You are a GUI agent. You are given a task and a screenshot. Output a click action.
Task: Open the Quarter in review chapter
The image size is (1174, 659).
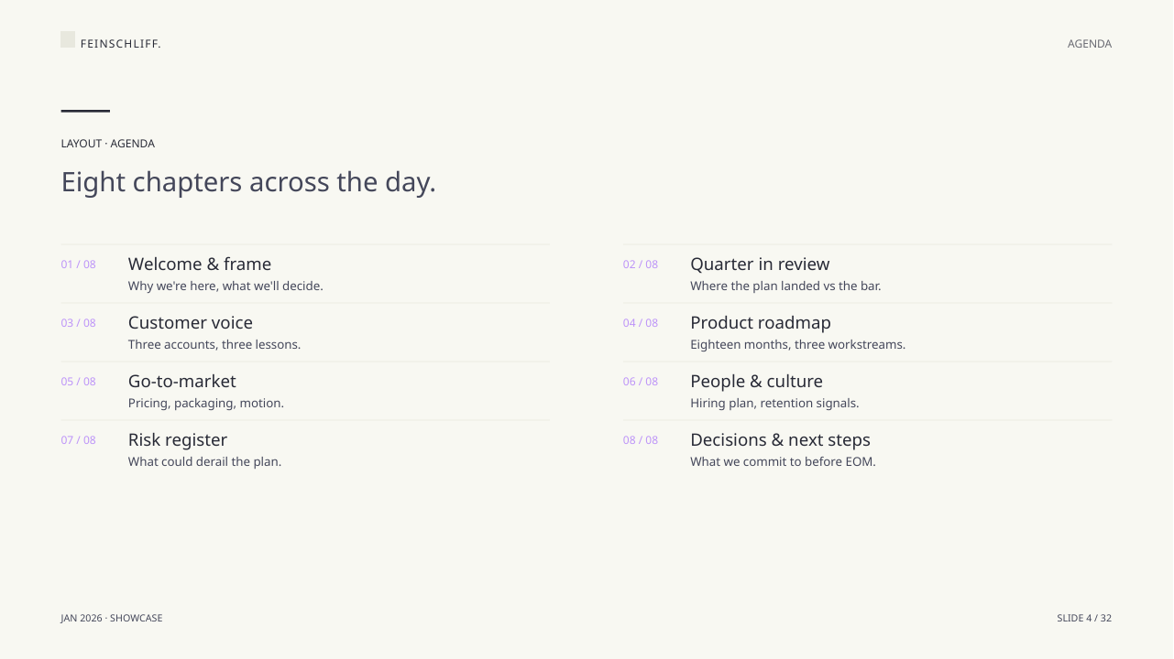[867, 274]
